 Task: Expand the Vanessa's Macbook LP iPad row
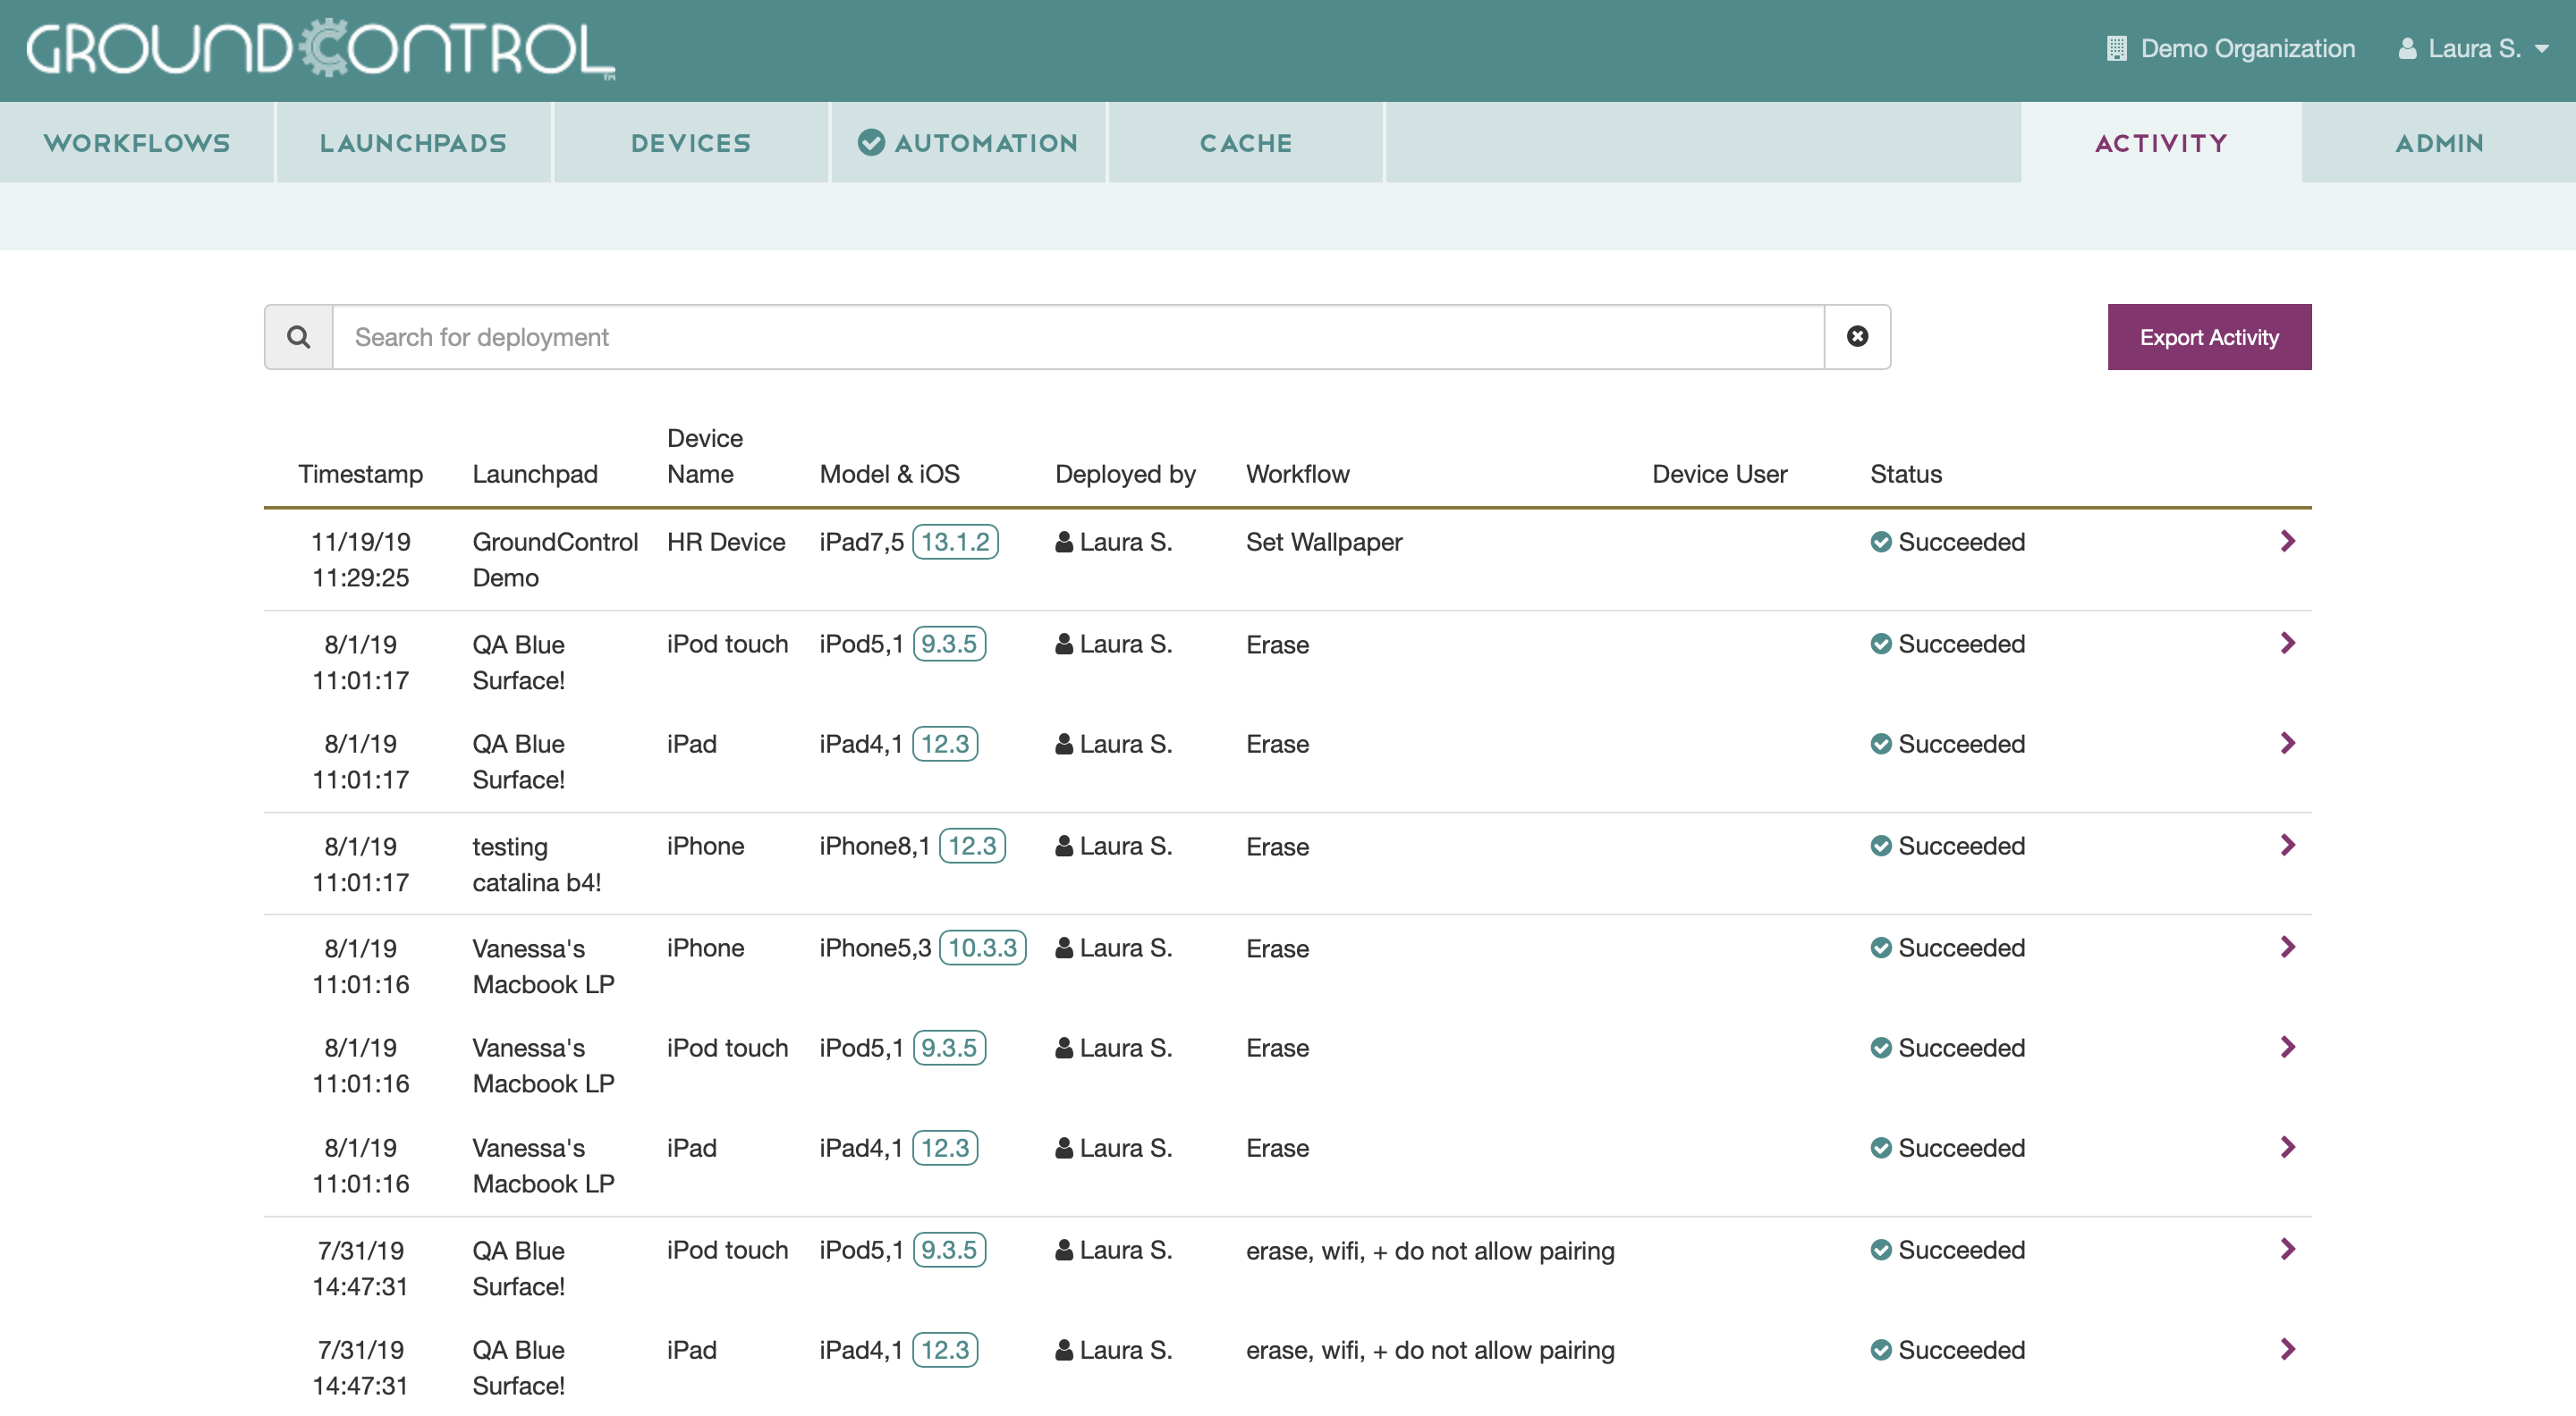click(2287, 1146)
